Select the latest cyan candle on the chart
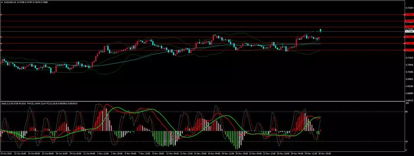The height and width of the screenshot is (156, 414). 320,30
